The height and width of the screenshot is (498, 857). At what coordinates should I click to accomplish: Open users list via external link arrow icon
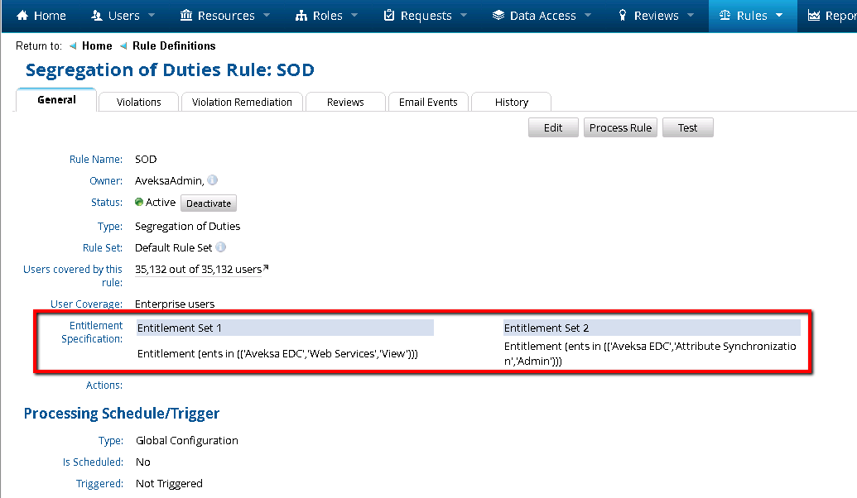[266, 268]
